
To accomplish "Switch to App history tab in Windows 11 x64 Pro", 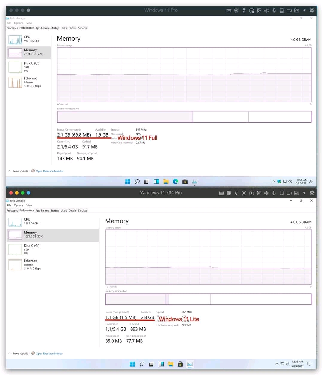I will 42,211.
